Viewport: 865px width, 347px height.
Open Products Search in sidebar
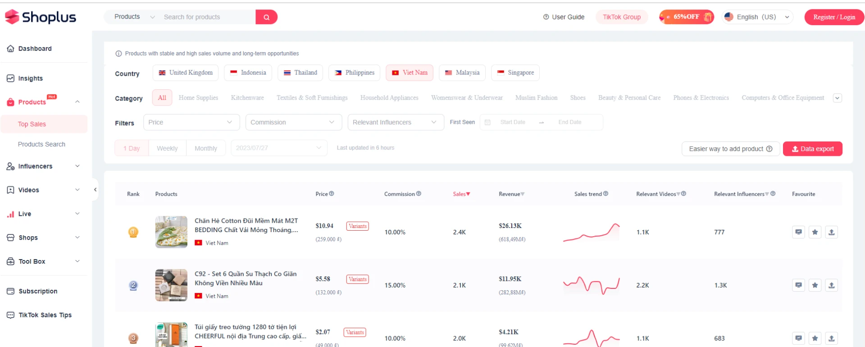tap(41, 144)
